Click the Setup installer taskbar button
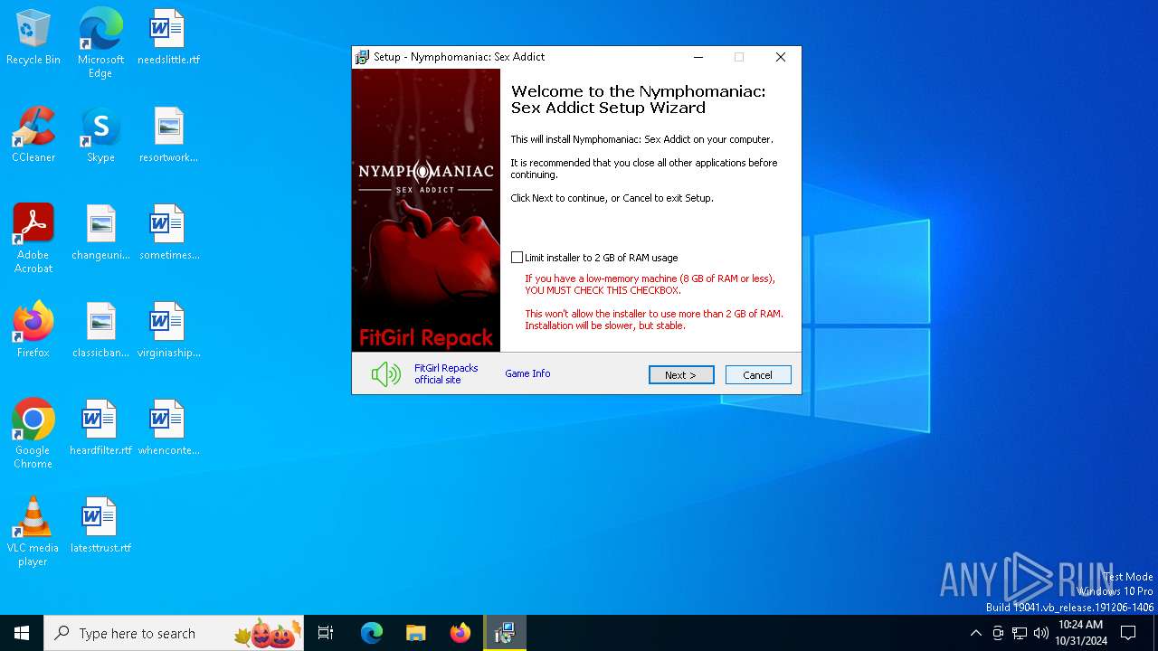1158x651 pixels. coord(504,633)
